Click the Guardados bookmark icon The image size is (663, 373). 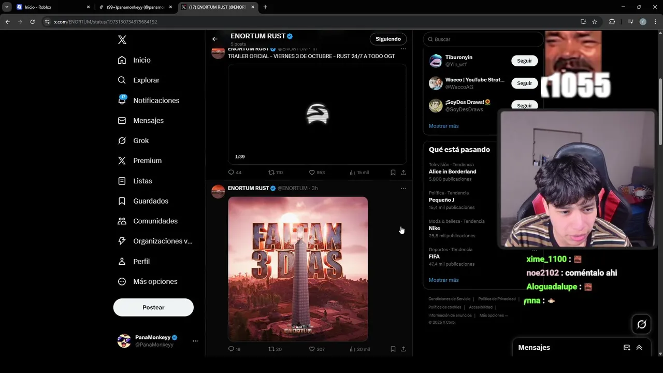122,201
